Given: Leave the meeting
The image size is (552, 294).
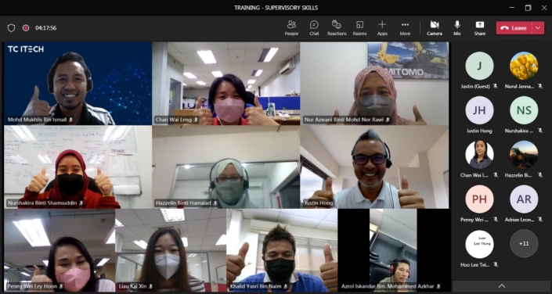Looking at the screenshot, I should pos(514,28).
